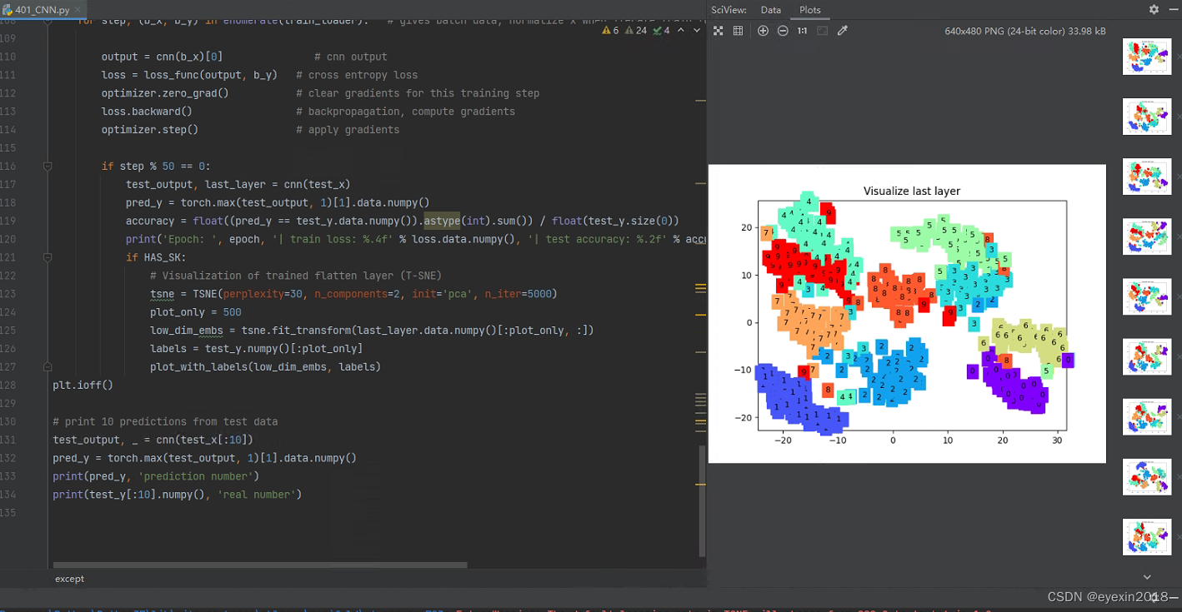Fit plot image to window

822,31
